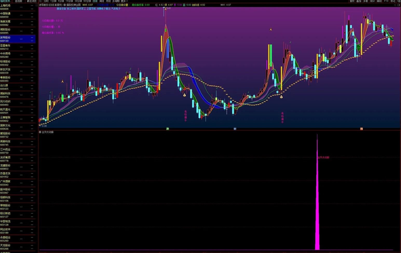Click the 卫星导航 concept link
The height and width of the screenshot is (253, 401).
tap(91, 9)
